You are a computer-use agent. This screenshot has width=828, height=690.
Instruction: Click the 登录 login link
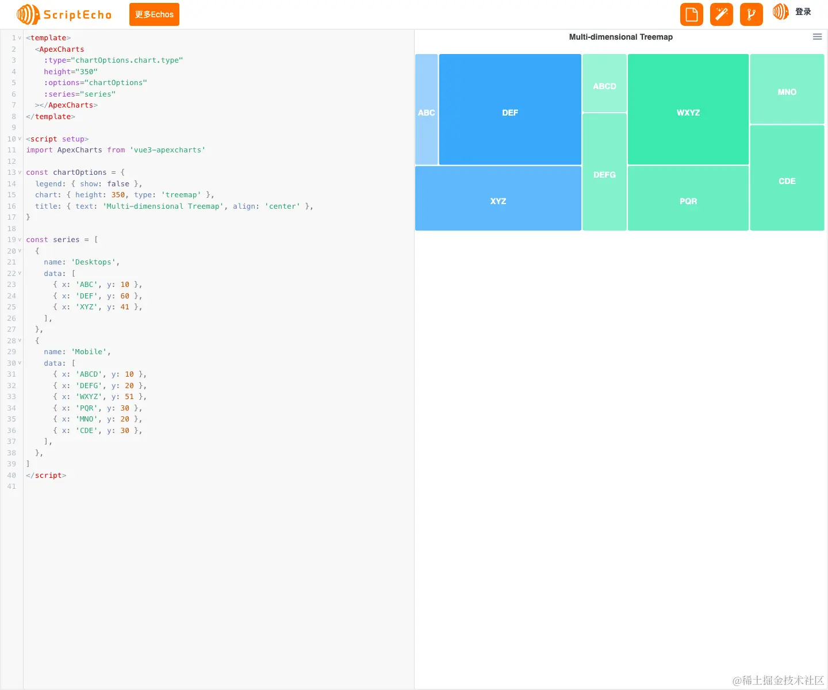(803, 11)
